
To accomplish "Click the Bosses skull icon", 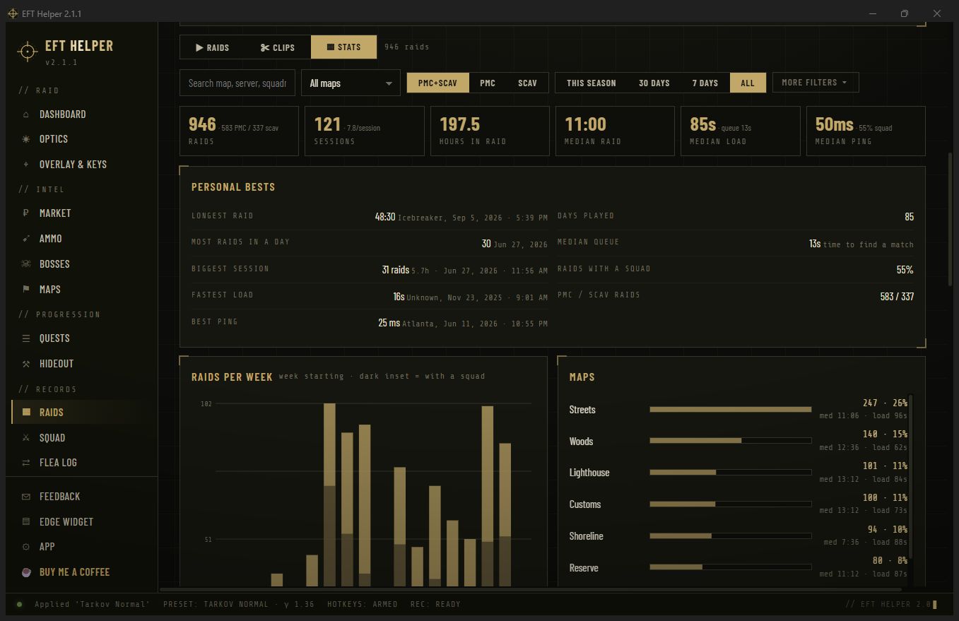I will click(x=26, y=264).
